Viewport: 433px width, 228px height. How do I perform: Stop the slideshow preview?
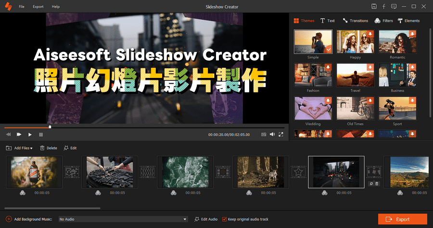click(x=41, y=134)
